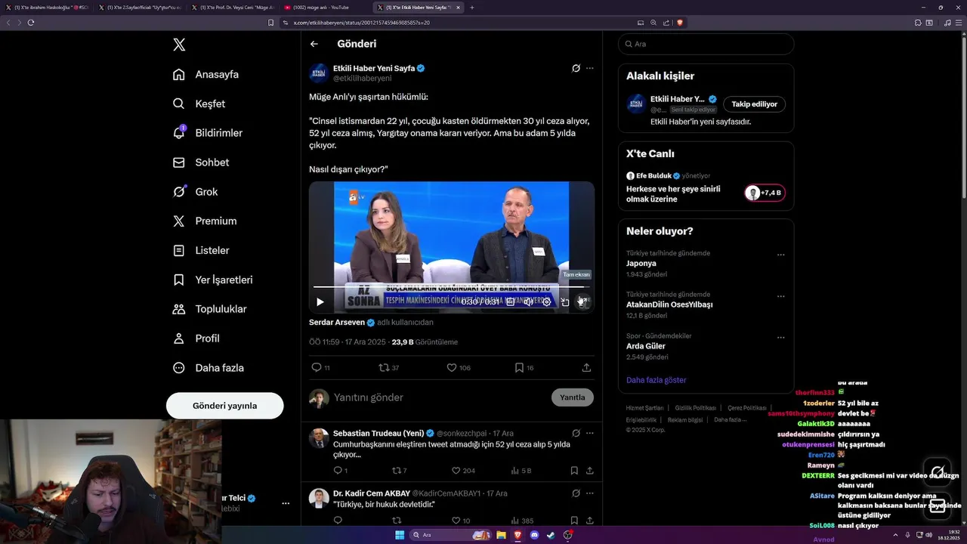Click the Yanıtla reply button

point(573,397)
